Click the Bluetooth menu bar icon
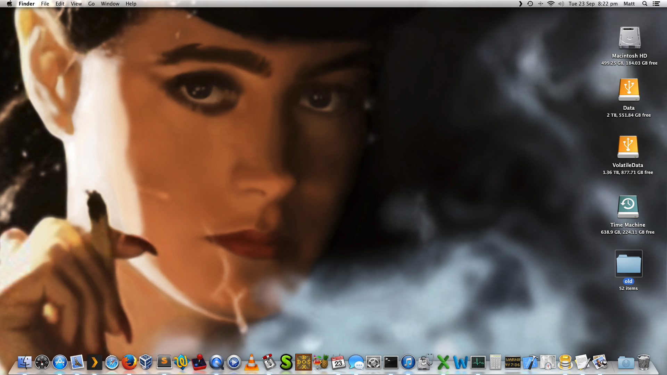Screen dimensions: 667x375 point(541,4)
